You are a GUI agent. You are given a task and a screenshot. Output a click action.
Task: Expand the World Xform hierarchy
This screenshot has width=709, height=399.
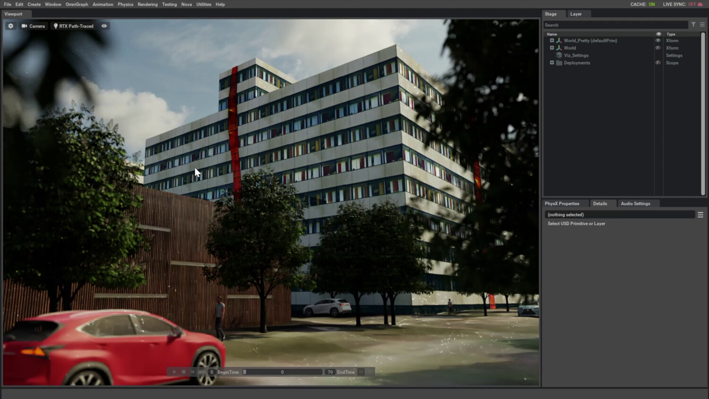(552, 48)
